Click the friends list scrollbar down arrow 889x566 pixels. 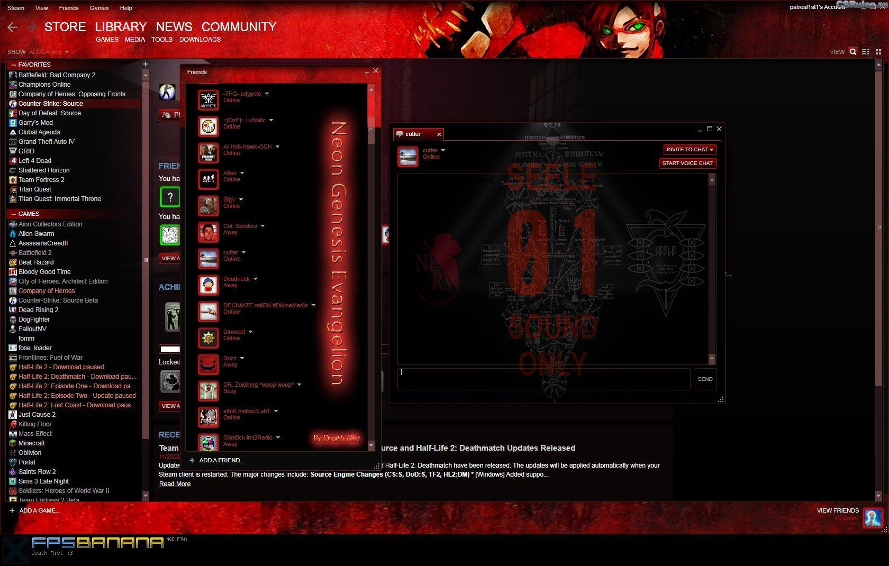point(371,445)
